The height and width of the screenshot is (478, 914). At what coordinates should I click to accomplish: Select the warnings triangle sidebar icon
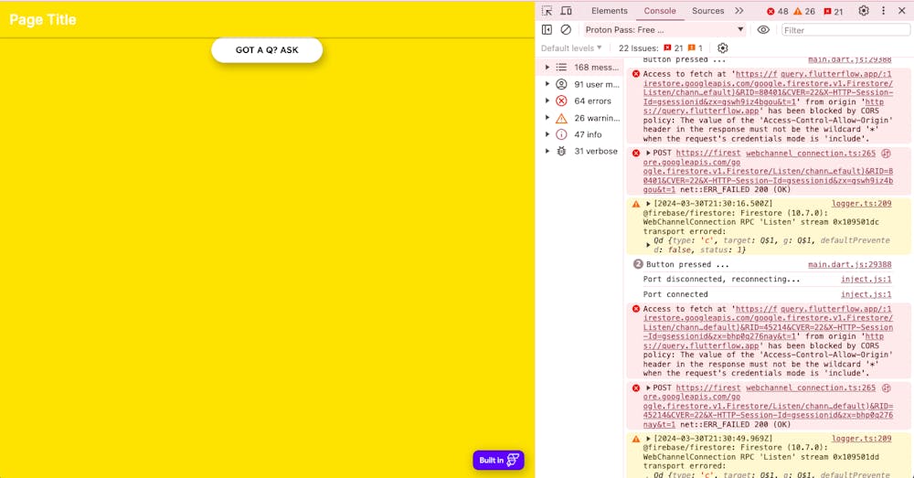click(561, 118)
